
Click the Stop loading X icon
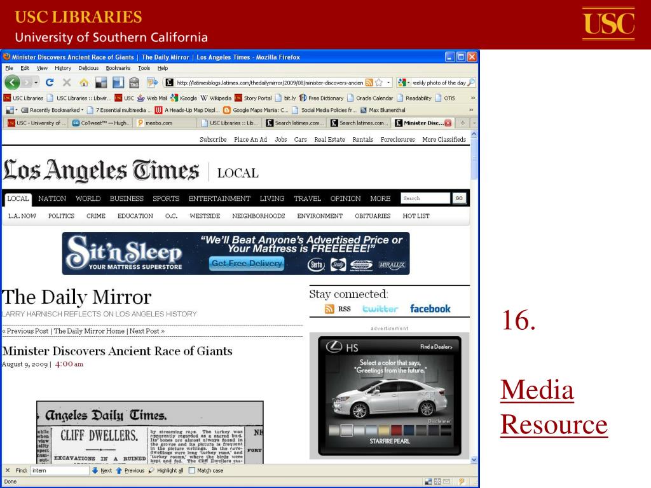(x=66, y=83)
